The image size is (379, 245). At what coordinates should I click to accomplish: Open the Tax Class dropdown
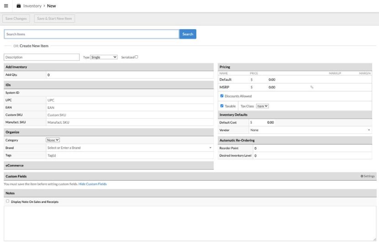[262, 106]
